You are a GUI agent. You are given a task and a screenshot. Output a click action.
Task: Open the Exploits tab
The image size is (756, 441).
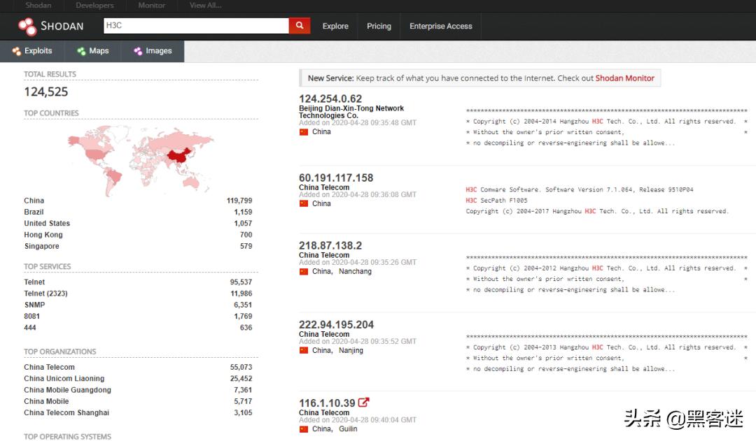[32, 51]
